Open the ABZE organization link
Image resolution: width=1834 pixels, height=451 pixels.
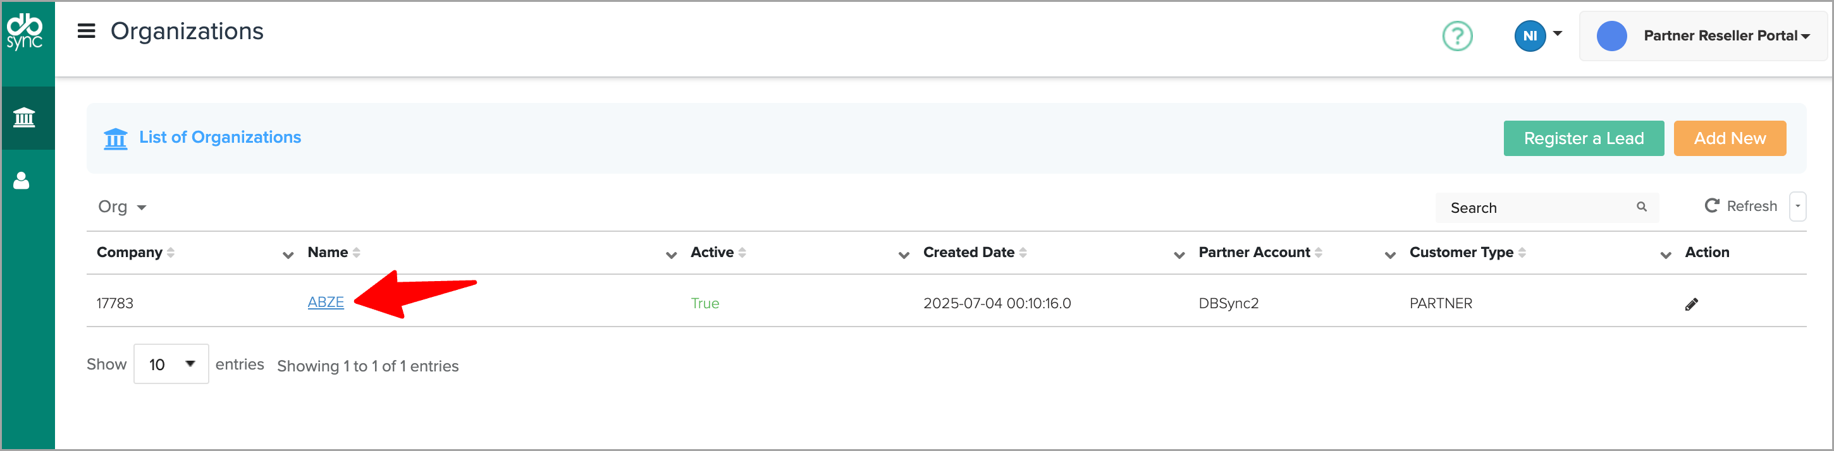point(325,303)
